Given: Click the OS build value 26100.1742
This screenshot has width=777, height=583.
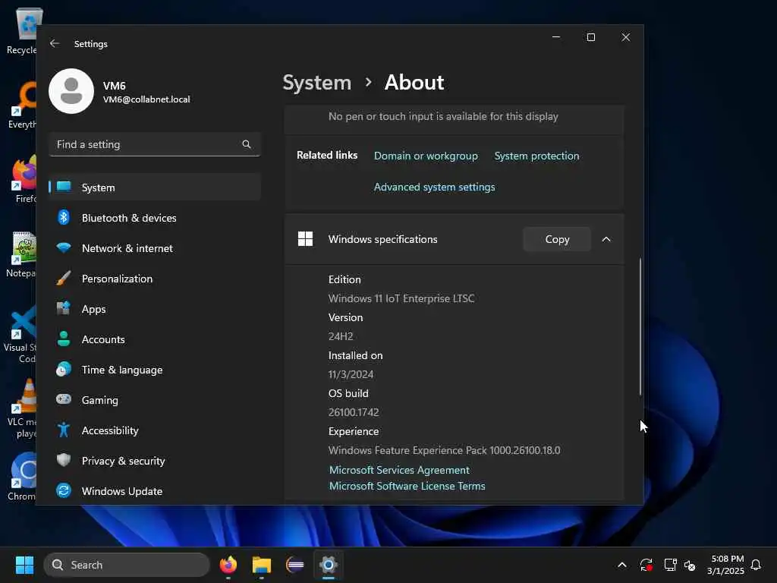Looking at the screenshot, I should click(x=354, y=412).
